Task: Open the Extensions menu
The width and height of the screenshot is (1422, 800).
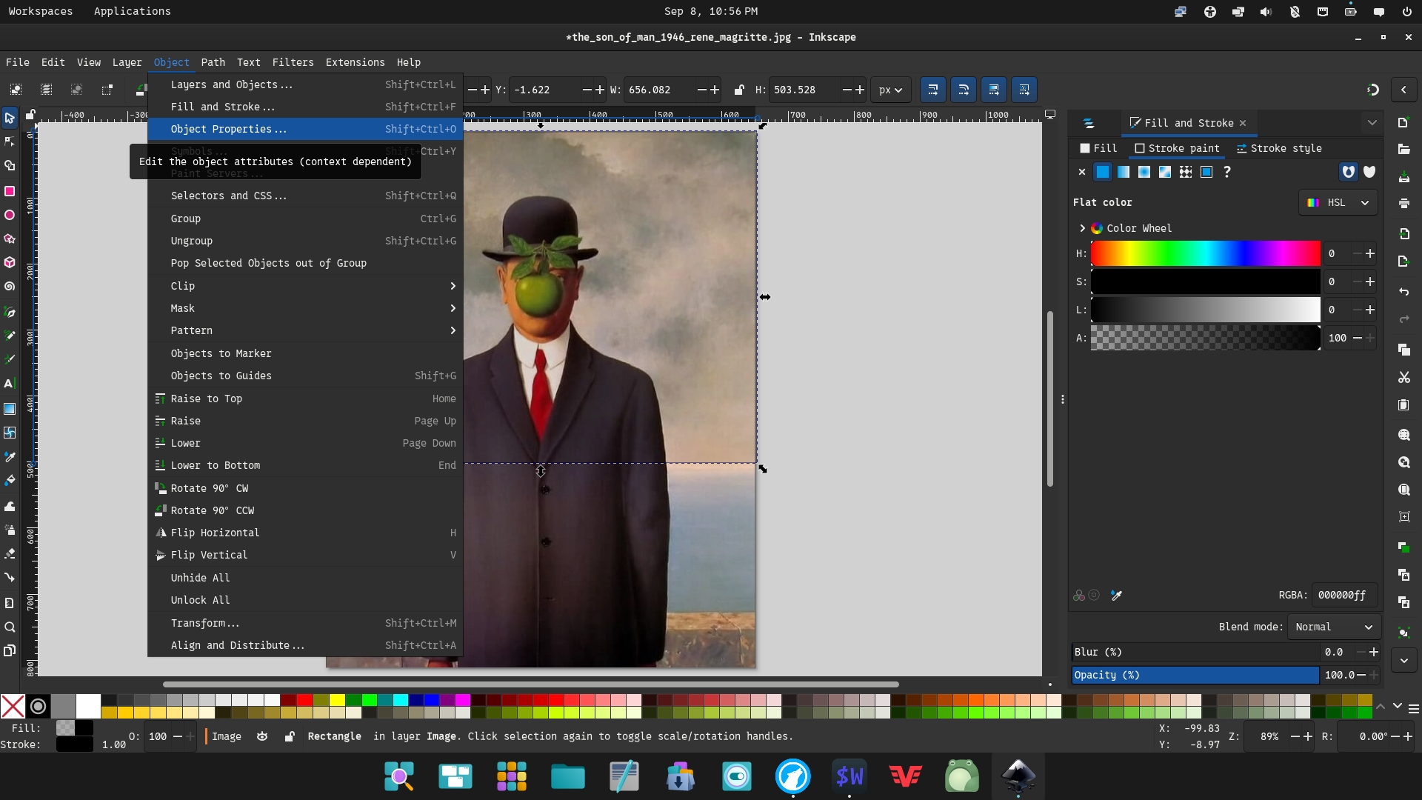Action: [355, 62]
